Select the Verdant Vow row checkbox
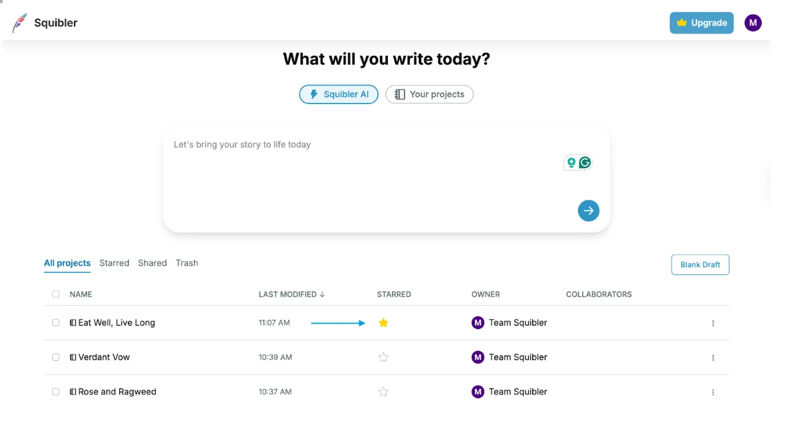The image size is (787, 427). click(56, 357)
